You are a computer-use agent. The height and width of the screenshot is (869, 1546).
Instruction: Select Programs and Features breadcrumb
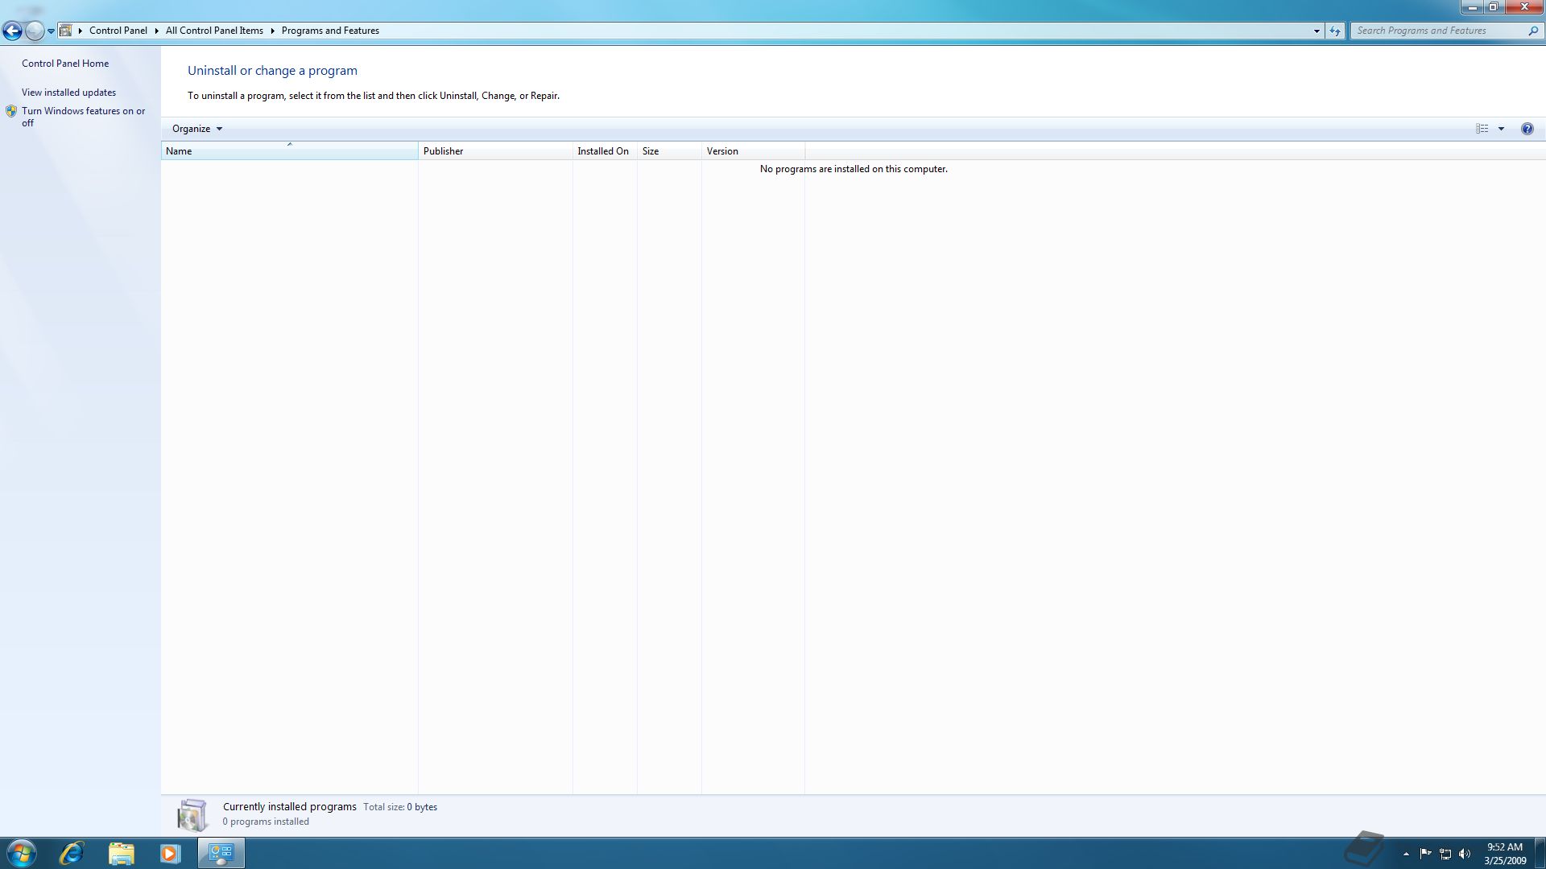pos(330,31)
